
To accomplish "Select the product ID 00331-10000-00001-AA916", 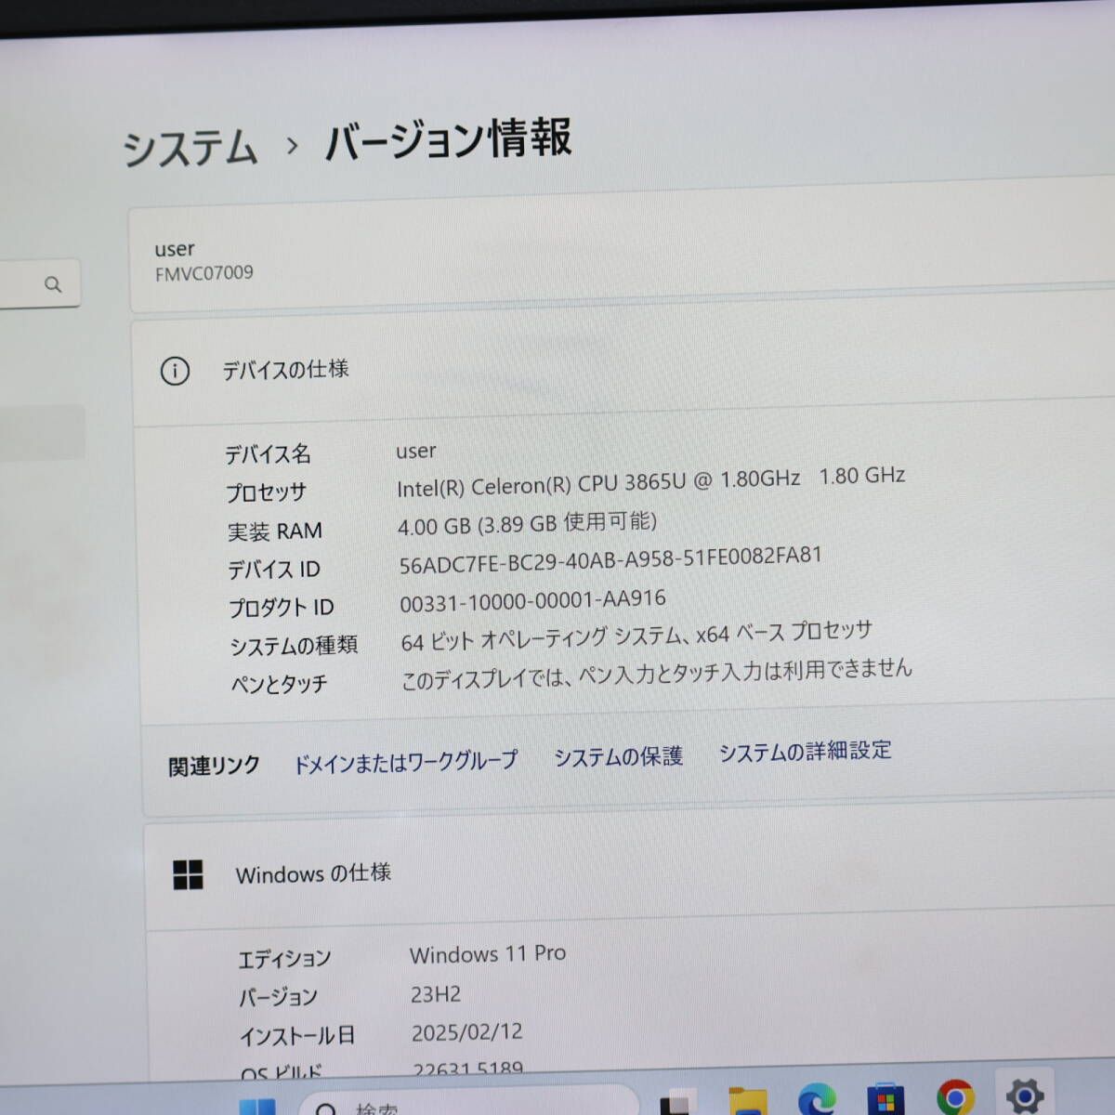I will 532,601.
